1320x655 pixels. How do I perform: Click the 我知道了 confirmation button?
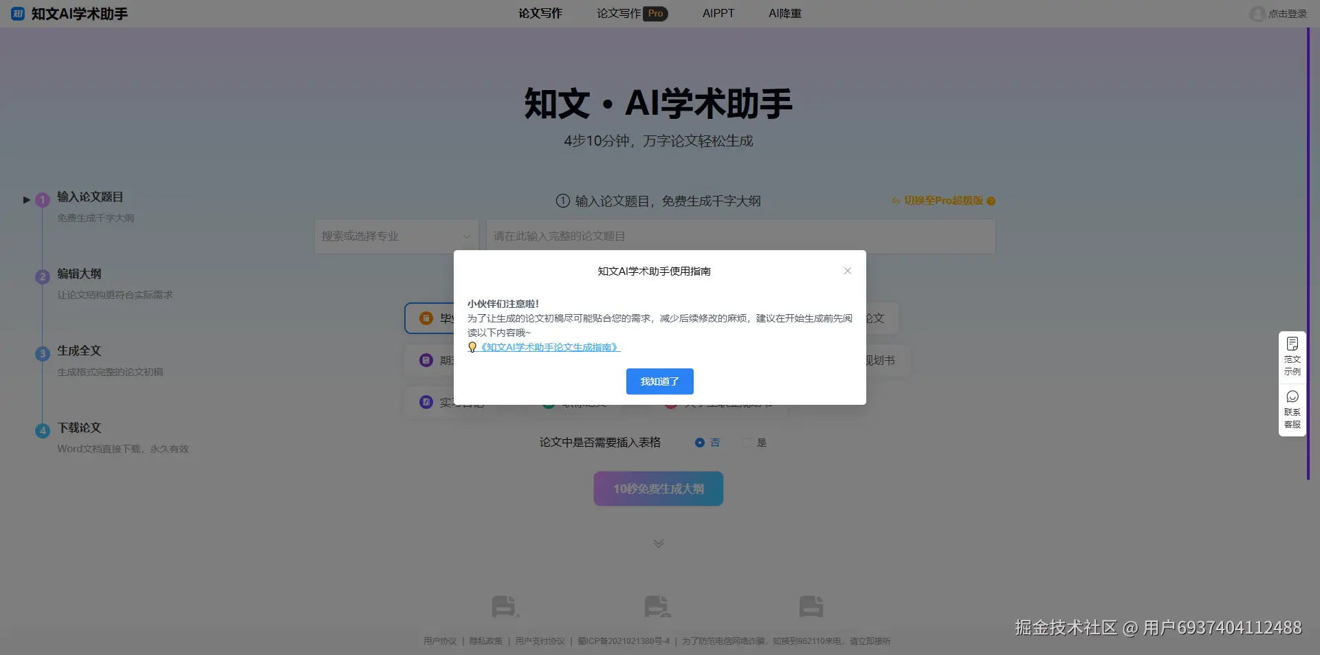659,381
